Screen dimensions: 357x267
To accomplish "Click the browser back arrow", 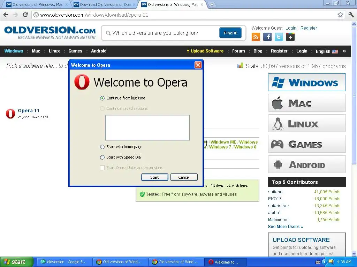I will point(6,15).
